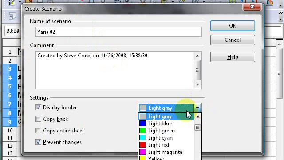Choose Light green border color

(166, 131)
